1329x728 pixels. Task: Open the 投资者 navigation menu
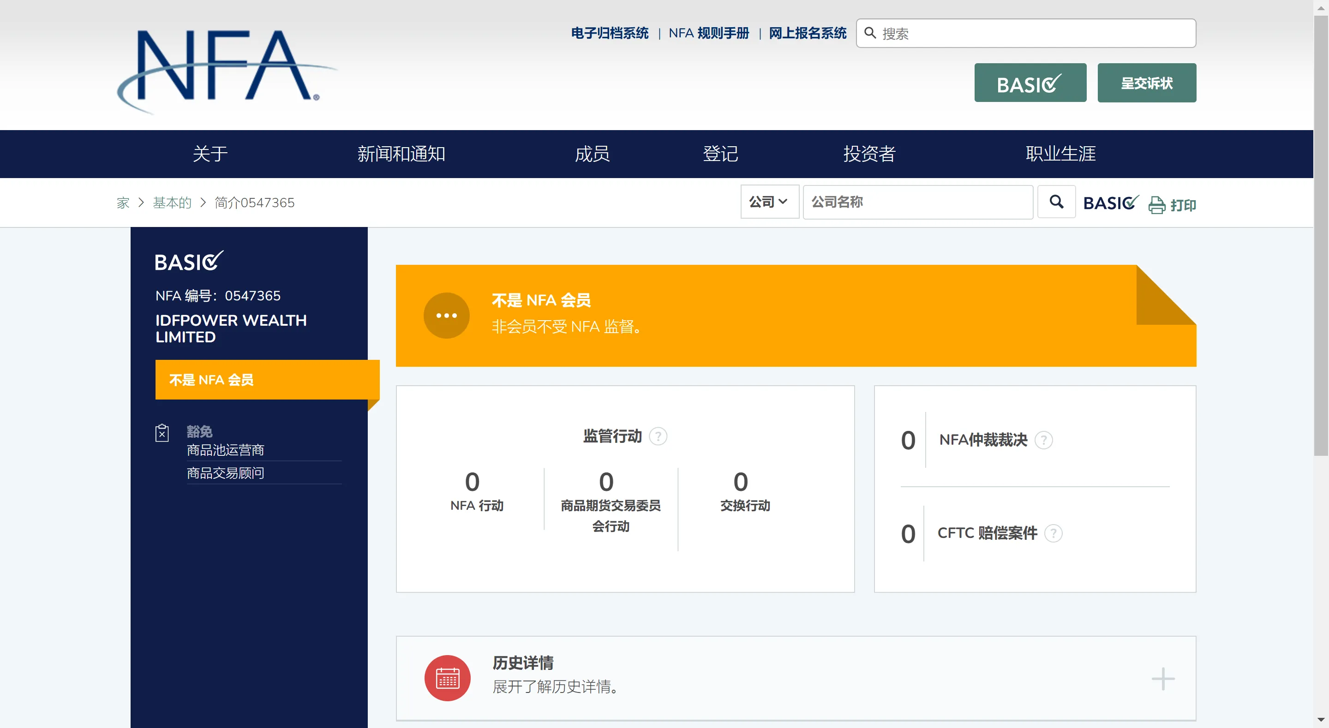coord(869,154)
